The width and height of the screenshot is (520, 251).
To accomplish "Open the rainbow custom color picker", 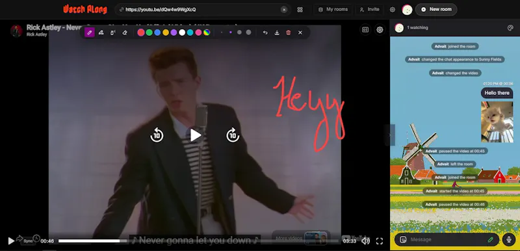I will (207, 33).
